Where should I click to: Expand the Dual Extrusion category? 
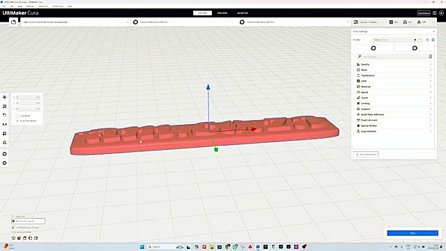394,120
